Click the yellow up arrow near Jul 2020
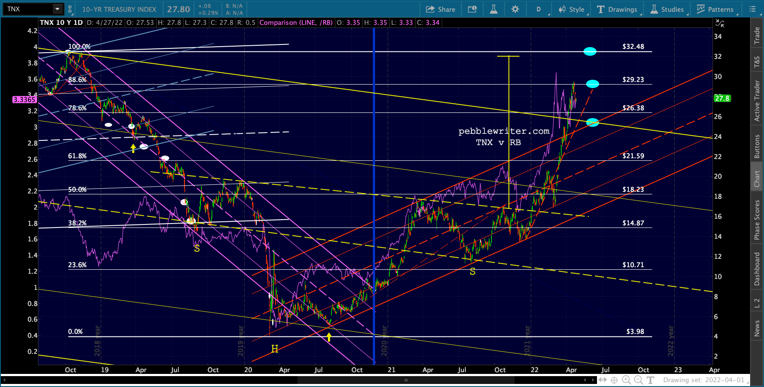Image resolution: width=764 pixels, height=387 pixels. (x=329, y=337)
